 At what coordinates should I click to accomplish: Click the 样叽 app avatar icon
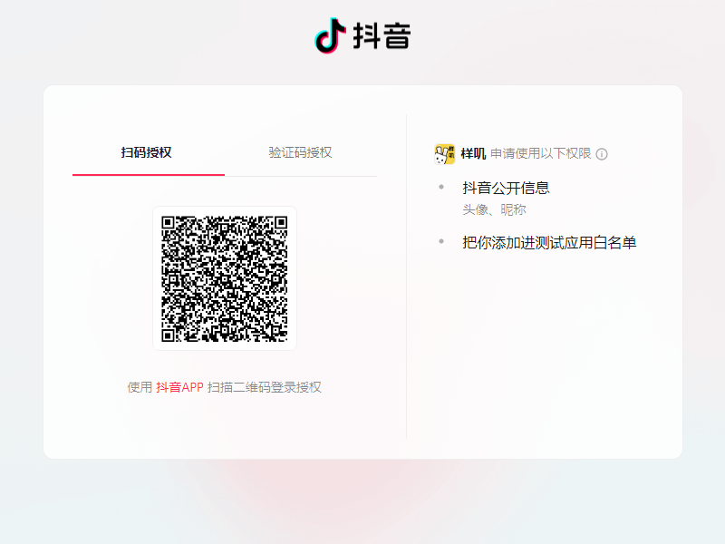444,154
